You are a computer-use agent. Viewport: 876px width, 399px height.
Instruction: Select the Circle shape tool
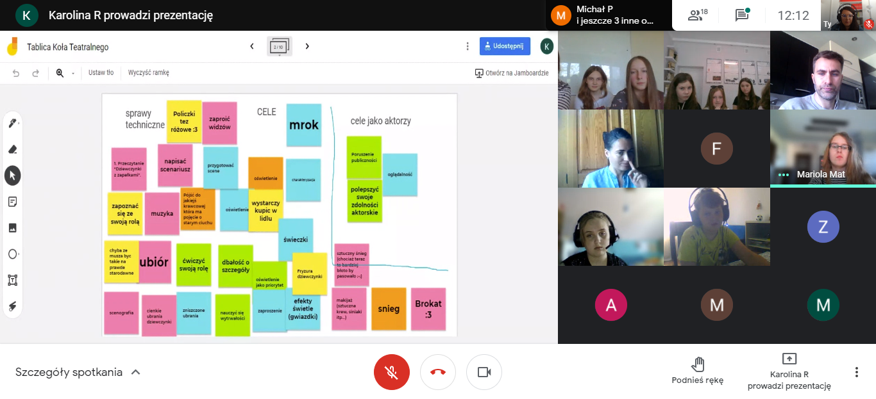13,254
